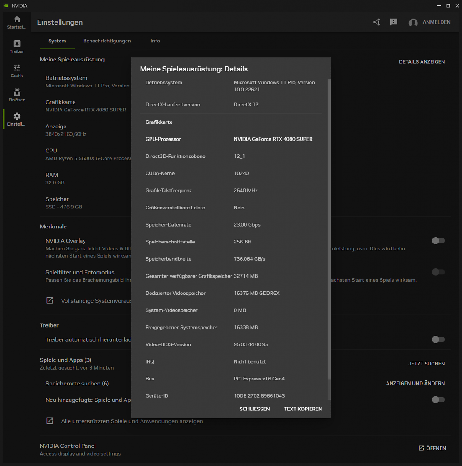Viewport: 462px width, 466px height.
Task: Click the System-Videospeicher value 0 MB
Action: (240, 310)
